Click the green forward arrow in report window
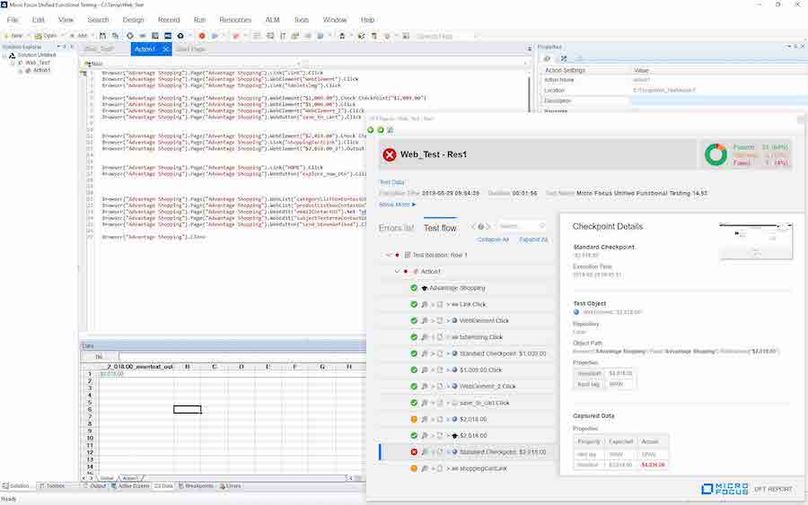 [x=381, y=130]
